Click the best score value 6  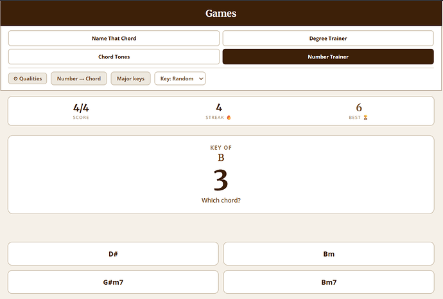coord(359,107)
